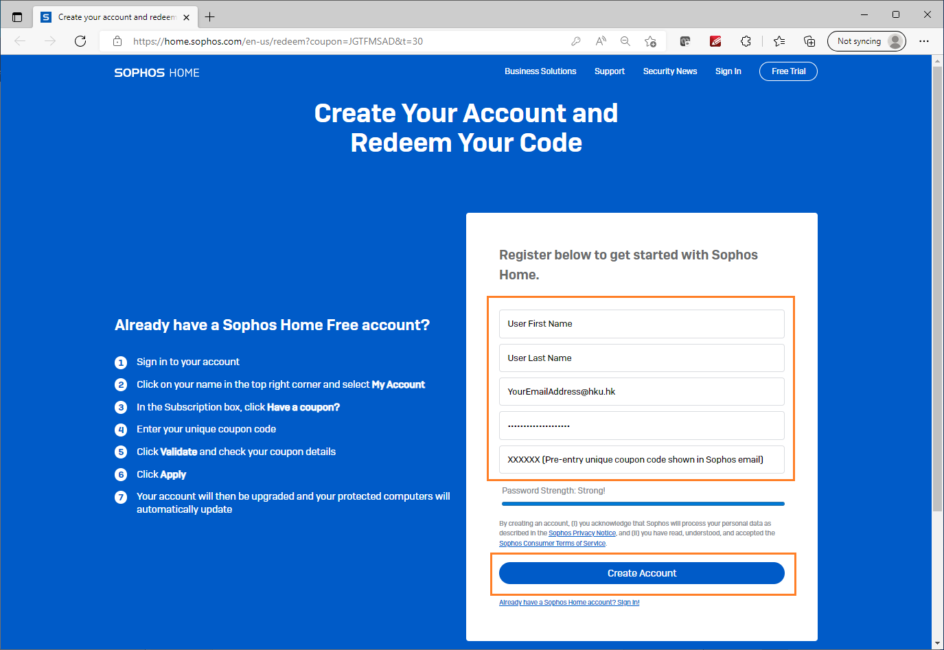
Task: Select the Security News menu item
Action: (x=670, y=71)
